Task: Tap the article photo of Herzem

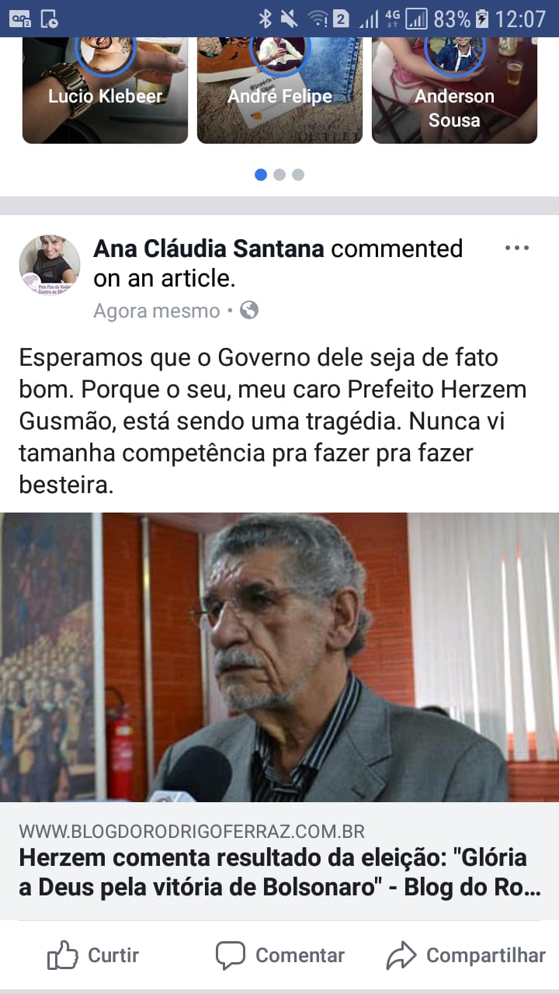Action: point(279,657)
